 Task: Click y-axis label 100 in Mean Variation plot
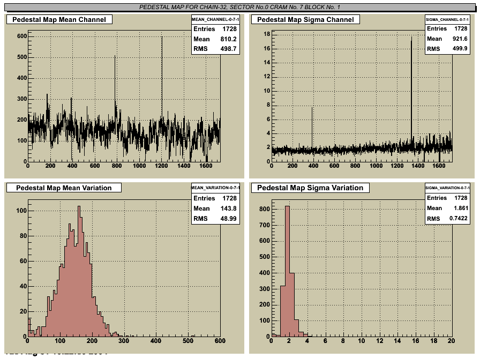(21, 211)
